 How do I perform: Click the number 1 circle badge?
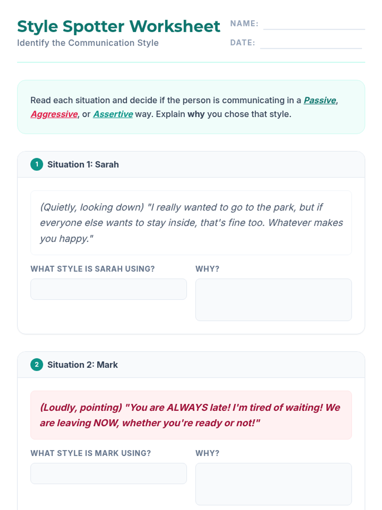[x=37, y=164]
